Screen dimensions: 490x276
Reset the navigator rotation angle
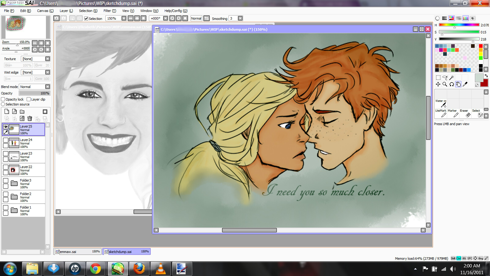pos(47,50)
